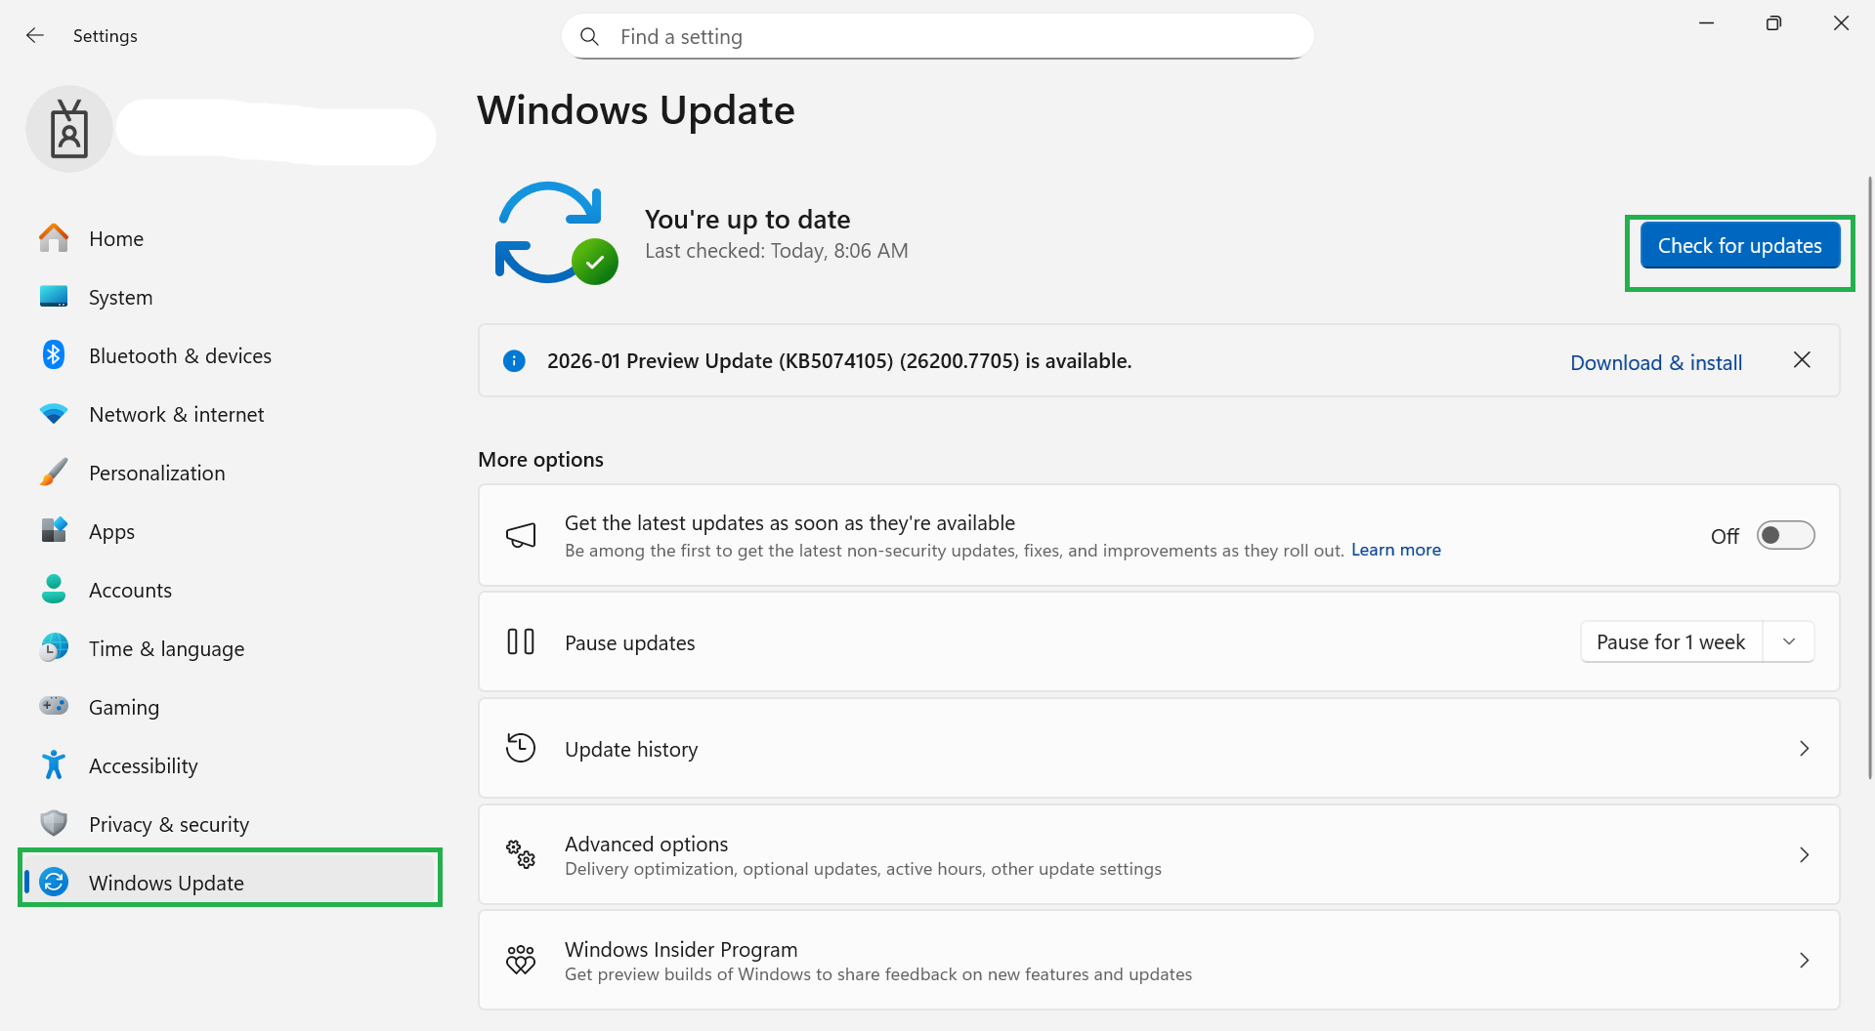
Task: Toggle get latest updates switch on
Action: pyautogui.click(x=1785, y=535)
